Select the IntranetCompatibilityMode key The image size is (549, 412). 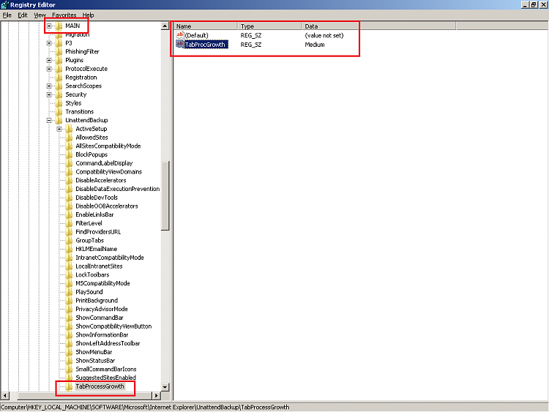pyautogui.click(x=110, y=258)
